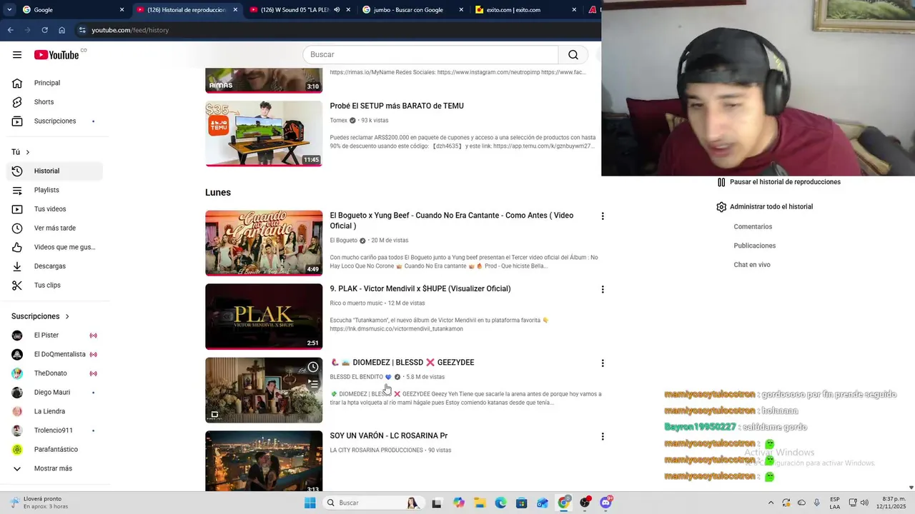Play PLAK video thumbnail
The width and height of the screenshot is (915, 514).
pos(264,316)
